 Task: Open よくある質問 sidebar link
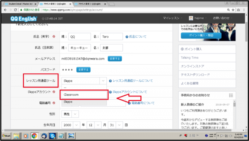(207, 83)
